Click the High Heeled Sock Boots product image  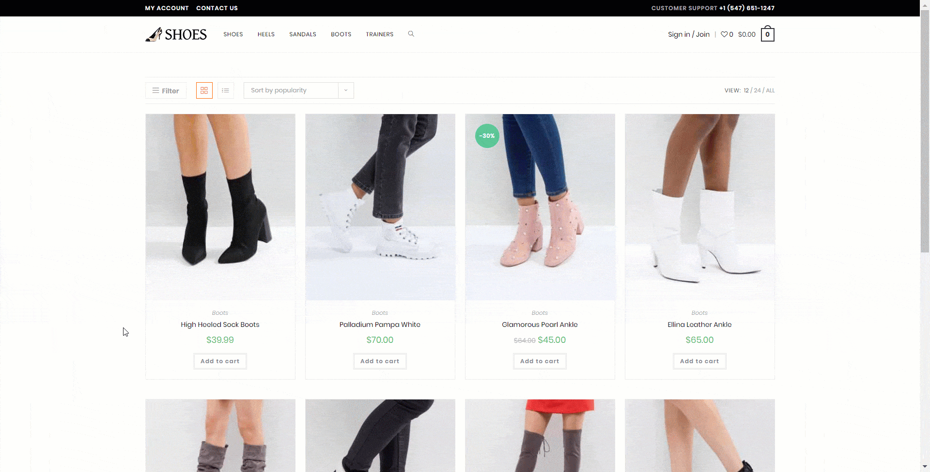pos(220,206)
